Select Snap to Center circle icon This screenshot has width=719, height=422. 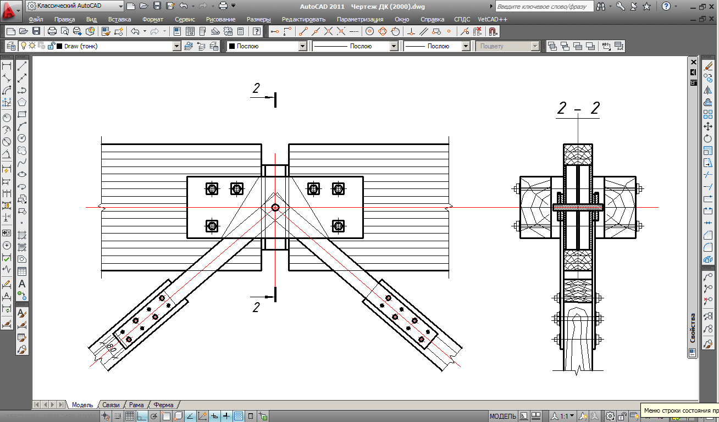pyautogui.click(x=370, y=31)
